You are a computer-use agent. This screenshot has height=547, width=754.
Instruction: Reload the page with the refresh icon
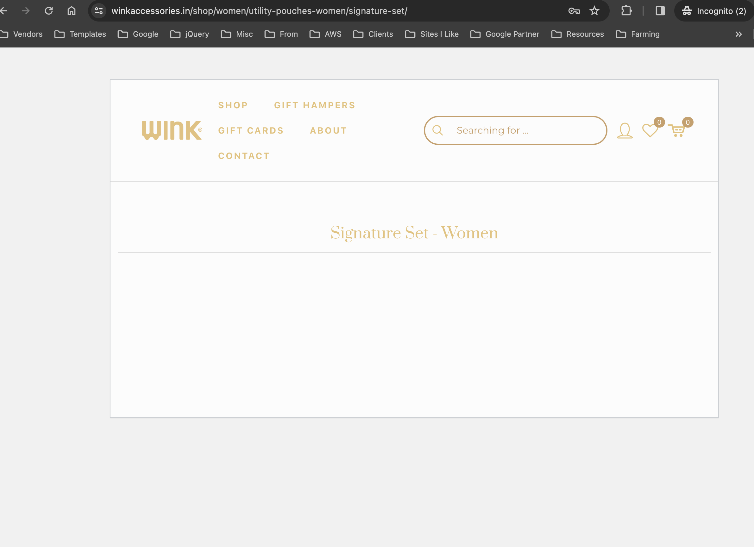point(49,11)
